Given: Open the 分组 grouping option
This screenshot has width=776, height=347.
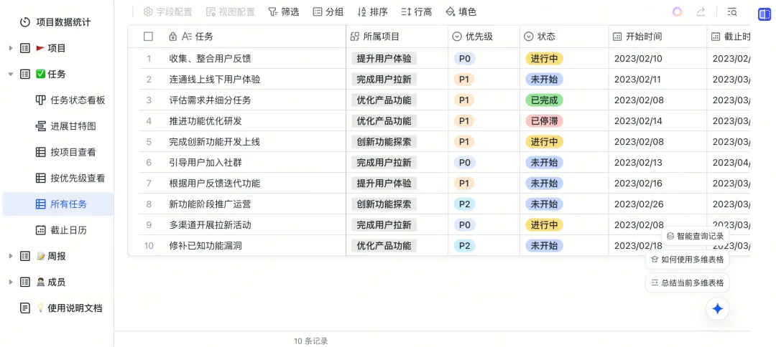Looking at the screenshot, I should click(328, 12).
